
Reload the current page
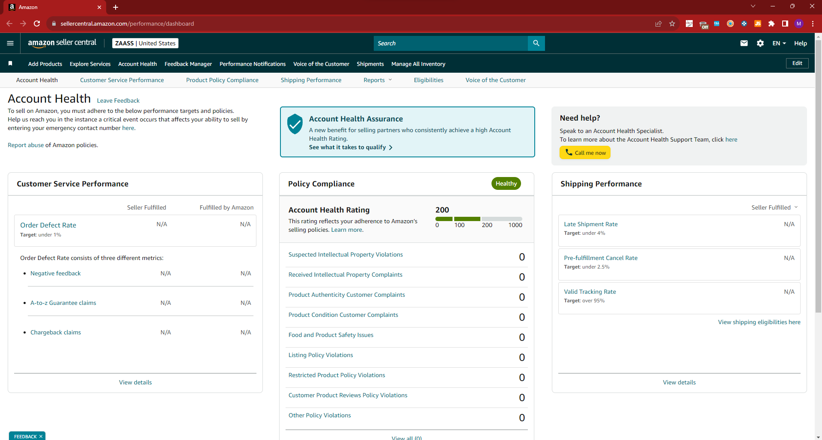(37, 24)
